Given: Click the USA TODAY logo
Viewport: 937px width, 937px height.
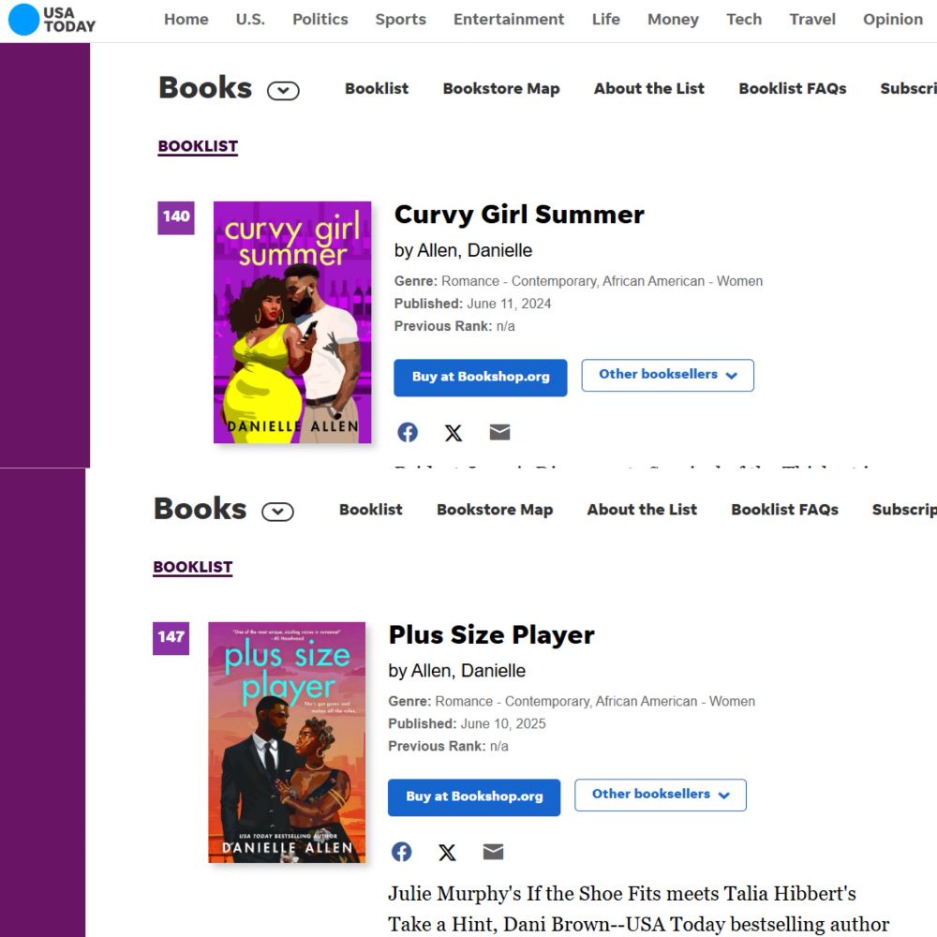Looking at the screenshot, I should pyautogui.click(x=52, y=19).
